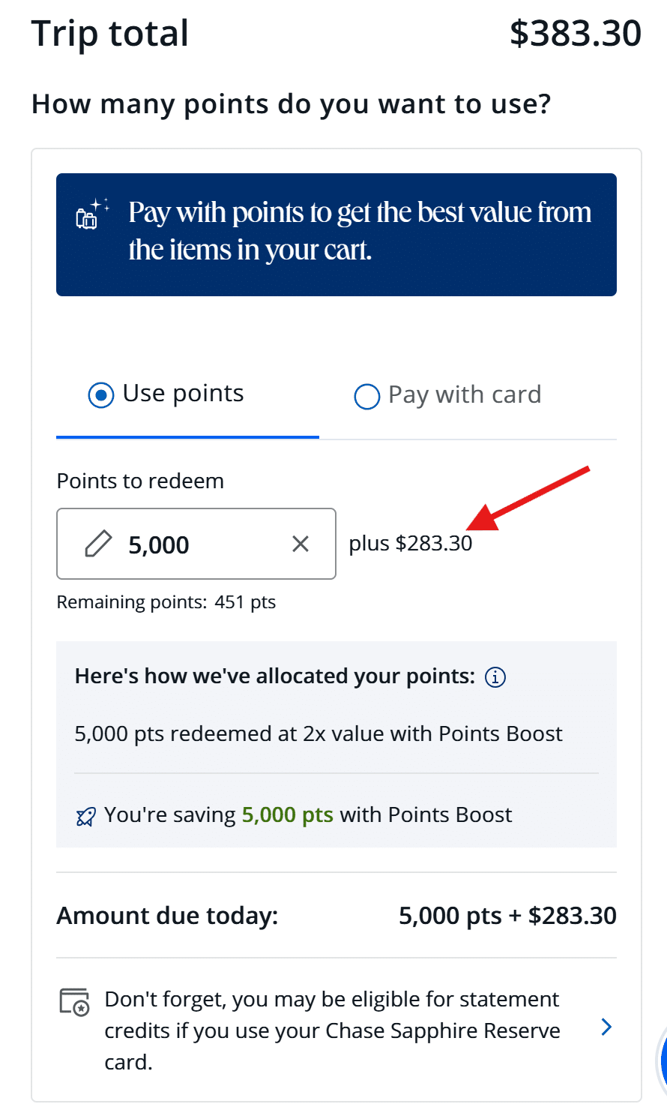The image size is (667, 1113).
Task: Clear points with the X icon
Action: point(301,544)
